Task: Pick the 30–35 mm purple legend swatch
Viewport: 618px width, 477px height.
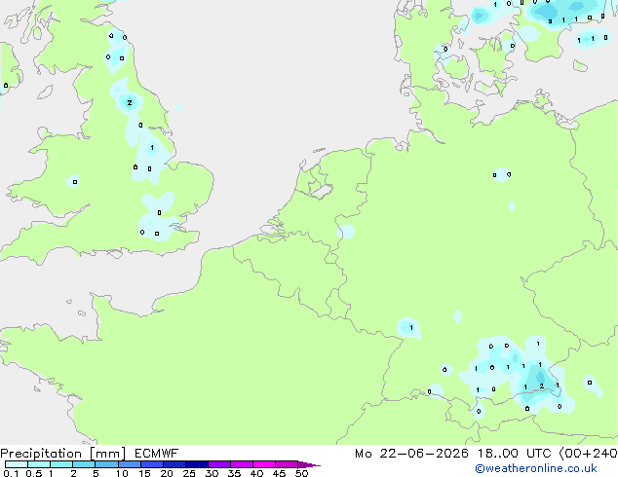Action: [x=219, y=464]
